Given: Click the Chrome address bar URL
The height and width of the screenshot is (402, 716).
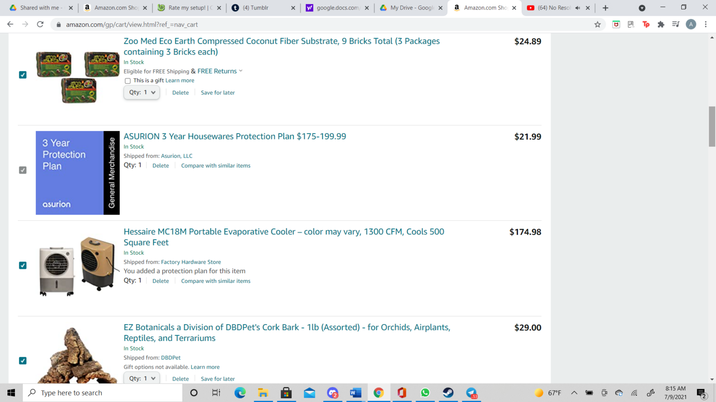Looking at the screenshot, I should [132, 24].
